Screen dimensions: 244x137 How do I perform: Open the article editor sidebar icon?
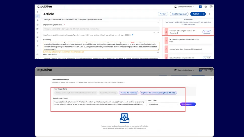coord(37,16)
